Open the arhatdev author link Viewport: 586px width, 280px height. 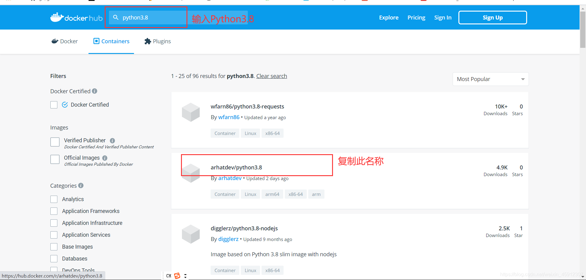(x=230, y=178)
